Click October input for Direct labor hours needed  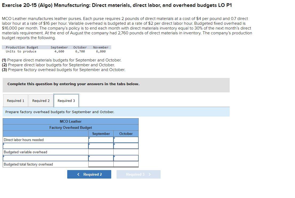click(126, 139)
